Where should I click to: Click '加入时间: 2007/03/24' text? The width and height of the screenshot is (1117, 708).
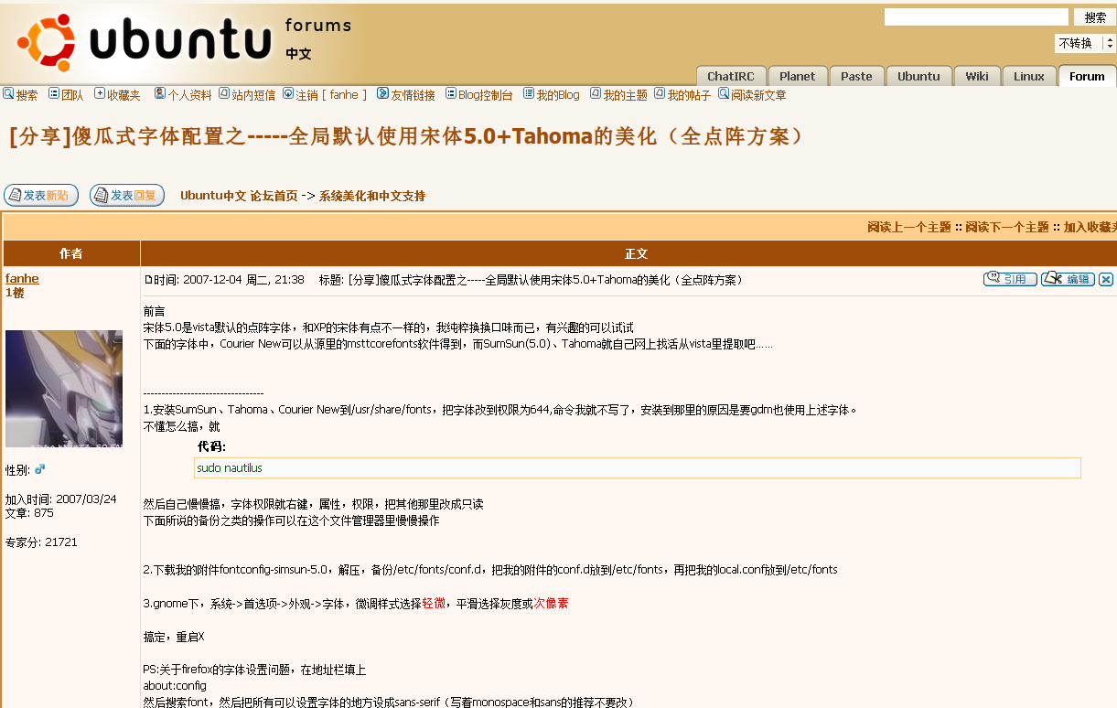point(61,499)
